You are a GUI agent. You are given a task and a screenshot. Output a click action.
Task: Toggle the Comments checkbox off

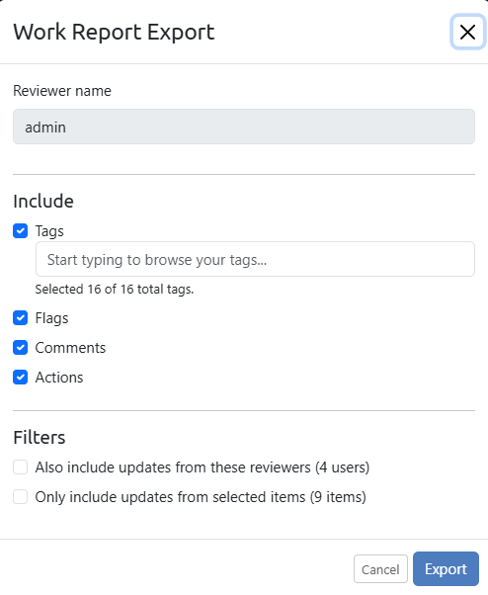(21, 348)
